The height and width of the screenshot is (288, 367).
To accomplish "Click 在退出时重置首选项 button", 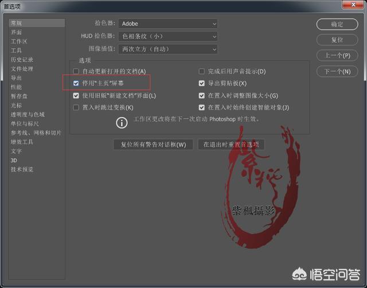I will coord(231,145).
